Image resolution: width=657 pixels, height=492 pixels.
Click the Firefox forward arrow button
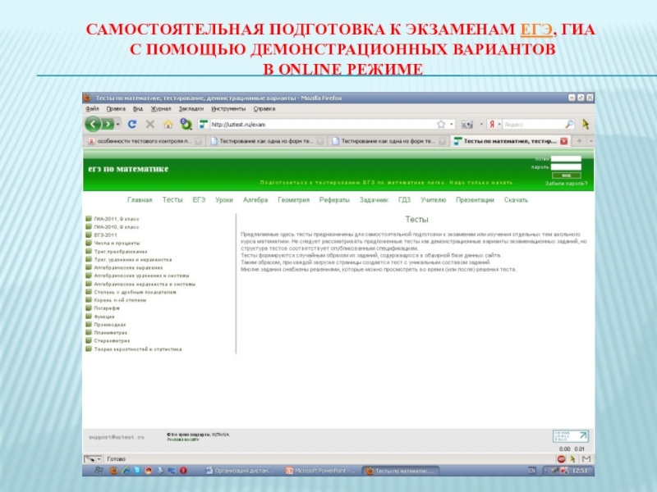coord(108,125)
